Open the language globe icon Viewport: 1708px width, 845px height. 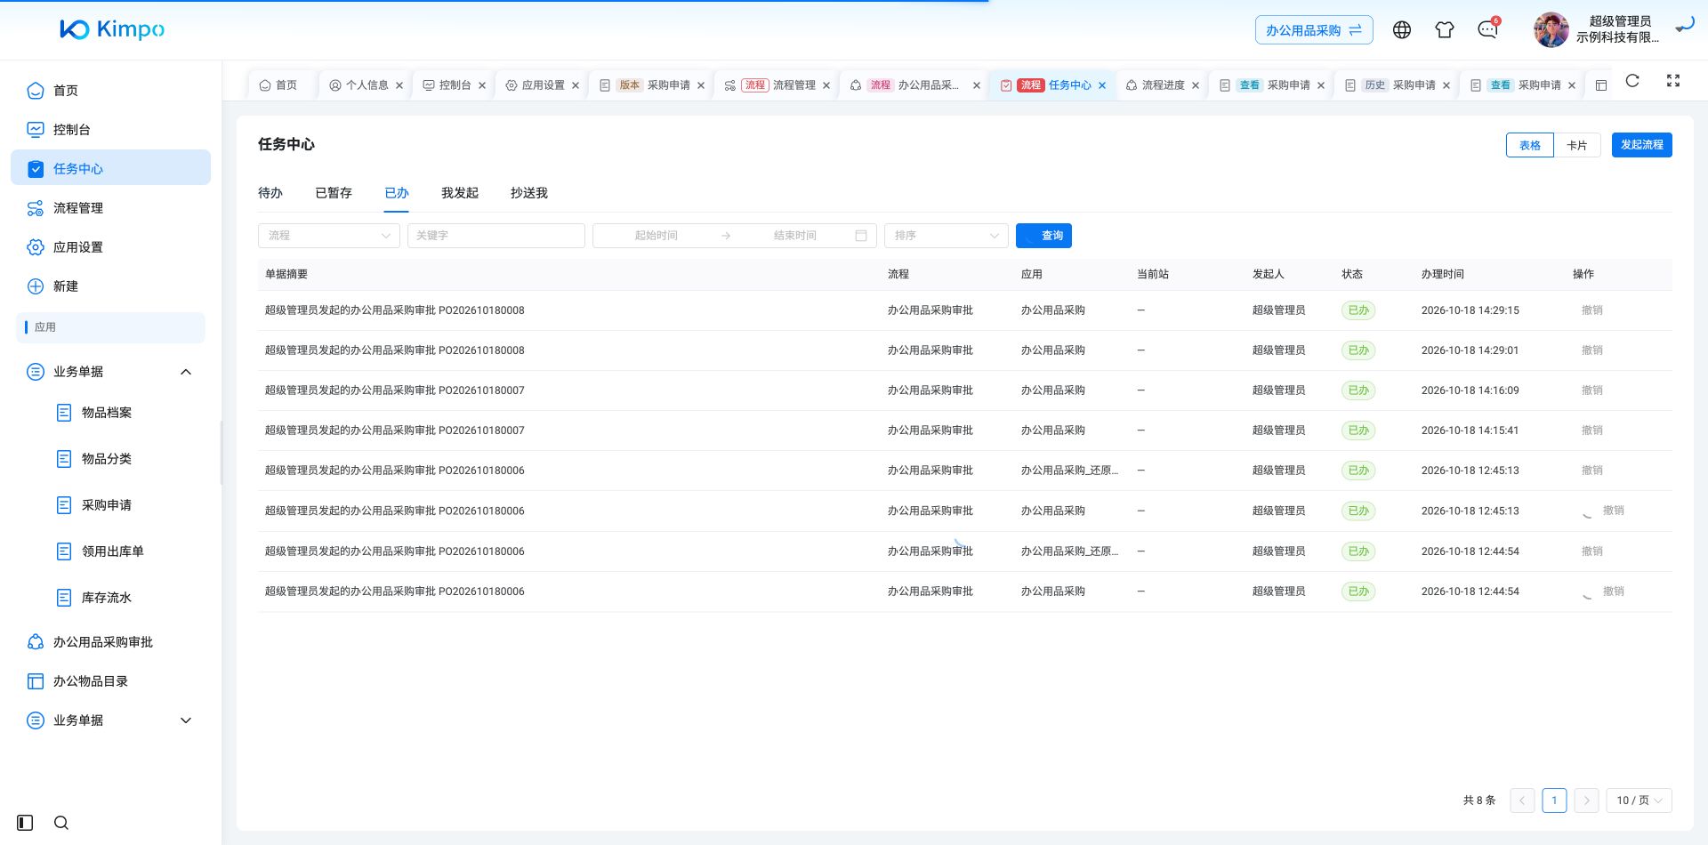click(x=1402, y=29)
